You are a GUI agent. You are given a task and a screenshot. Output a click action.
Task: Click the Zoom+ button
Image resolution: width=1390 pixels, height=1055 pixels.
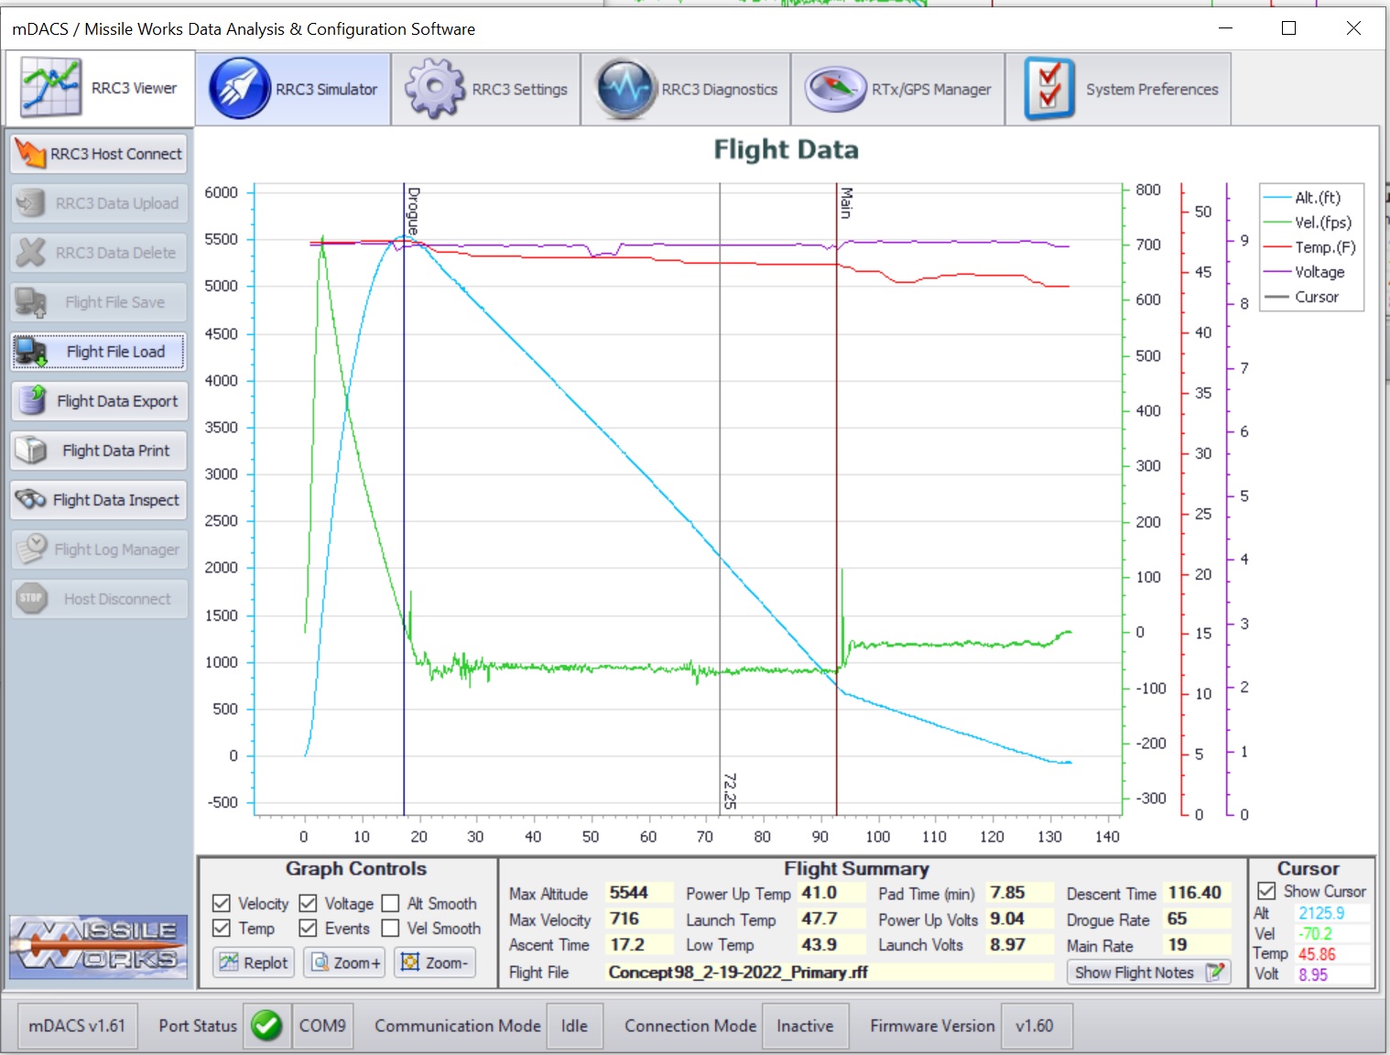[x=345, y=963]
